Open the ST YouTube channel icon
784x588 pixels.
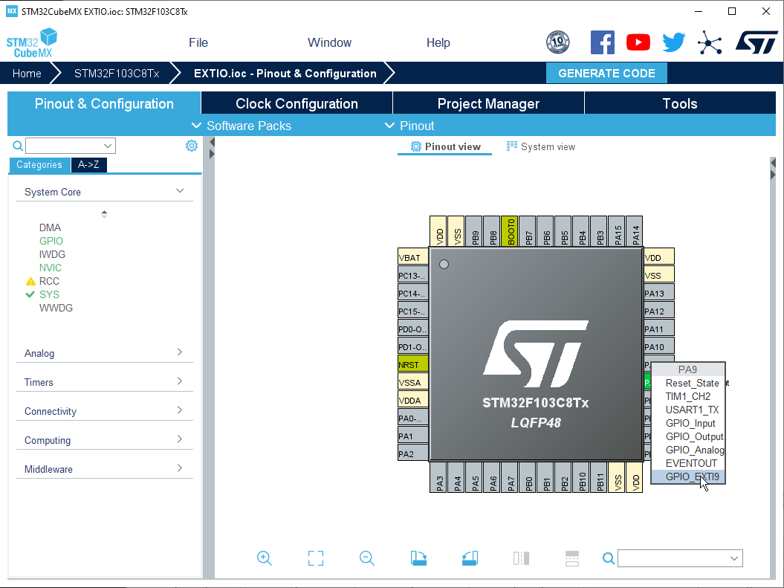pos(638,42)
